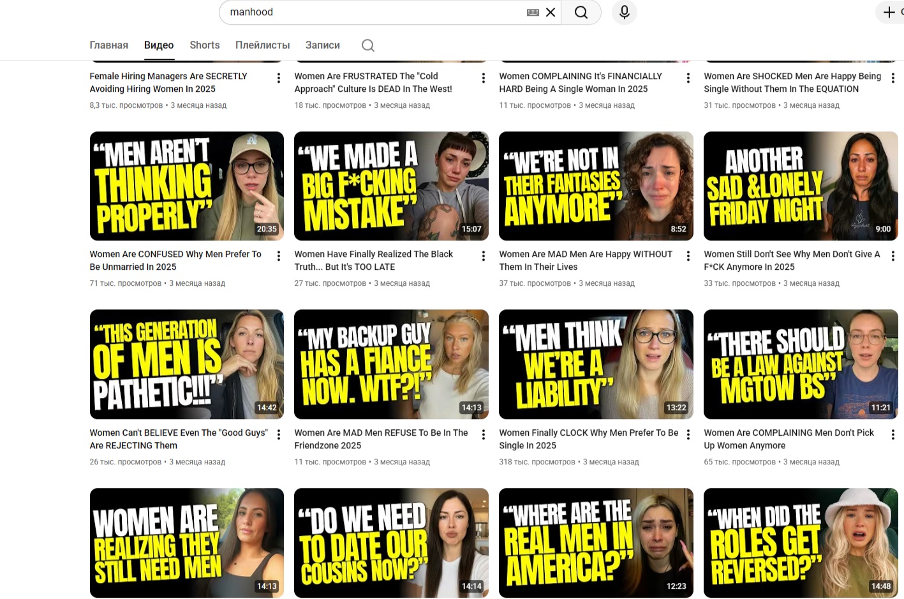Play the 'Where Are The Real Men' thumbnail

coord(595,542)
